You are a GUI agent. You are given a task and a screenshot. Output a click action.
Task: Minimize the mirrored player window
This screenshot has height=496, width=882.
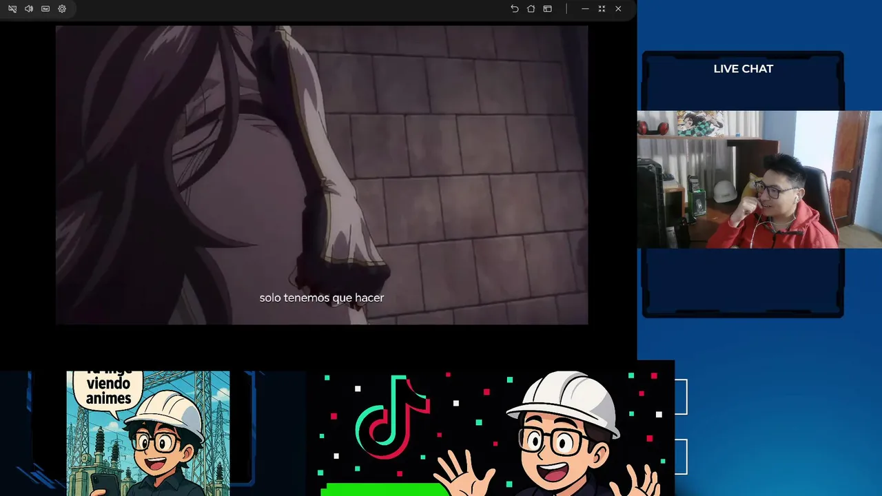(585, 9)
